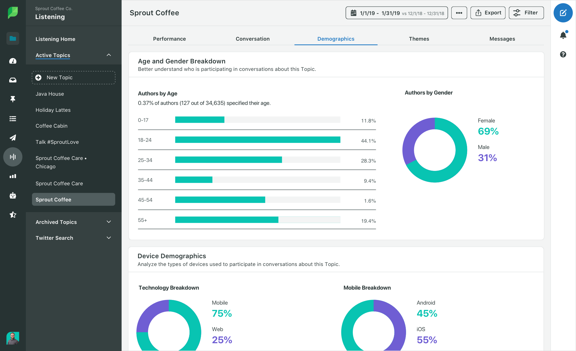Screen dimensions: 576x351
Task: Expand the Archived Topics section
Action: (x=109, y=222)
